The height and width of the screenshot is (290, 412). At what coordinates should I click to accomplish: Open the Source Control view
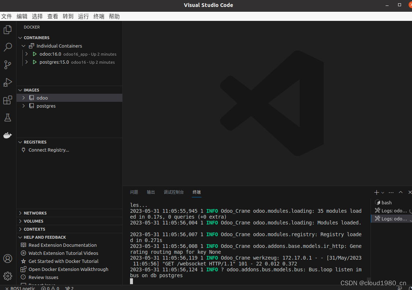tap(8, 65)
